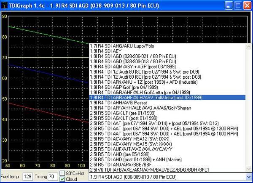The height and width of the screenshot is (183, 253).
Task: Select 1.9l R4 SDI AGP Golf pre 04/1999
Action: tap(167, 87)
